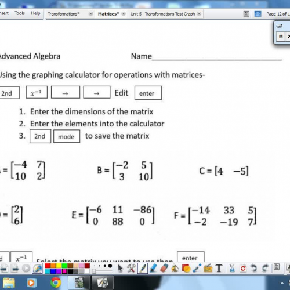Select the Pen tool
This screenshot has height=290, width=290.
tap(143, 269)
